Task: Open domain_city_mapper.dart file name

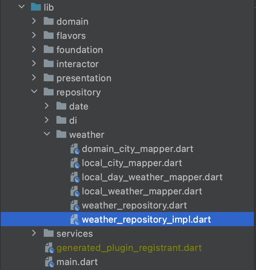Action: click(x=138, y=149)
